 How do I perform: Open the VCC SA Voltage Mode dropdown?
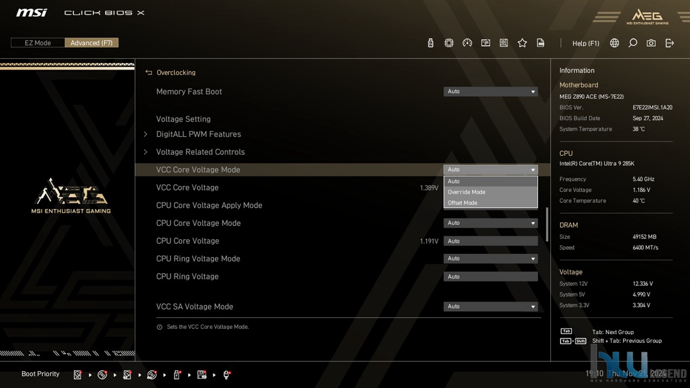coord(491,306)
